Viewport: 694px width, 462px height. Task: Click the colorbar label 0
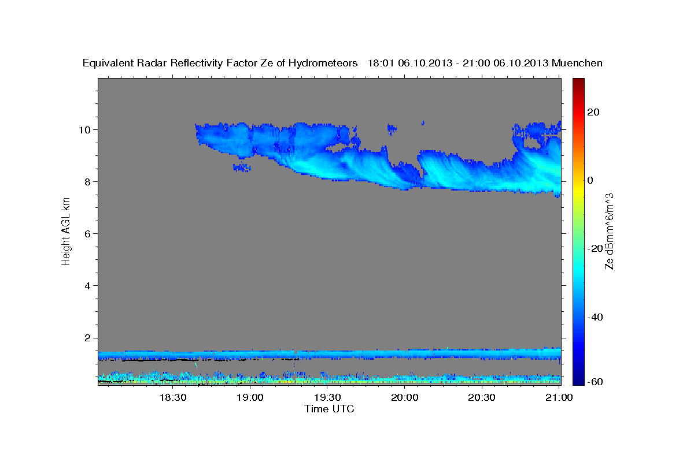(590, 180)
